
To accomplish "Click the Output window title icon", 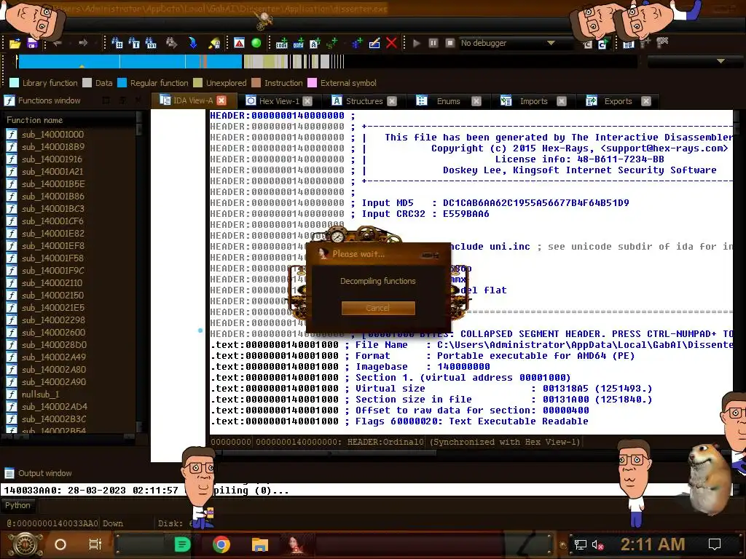I will [x=9, y=473].
